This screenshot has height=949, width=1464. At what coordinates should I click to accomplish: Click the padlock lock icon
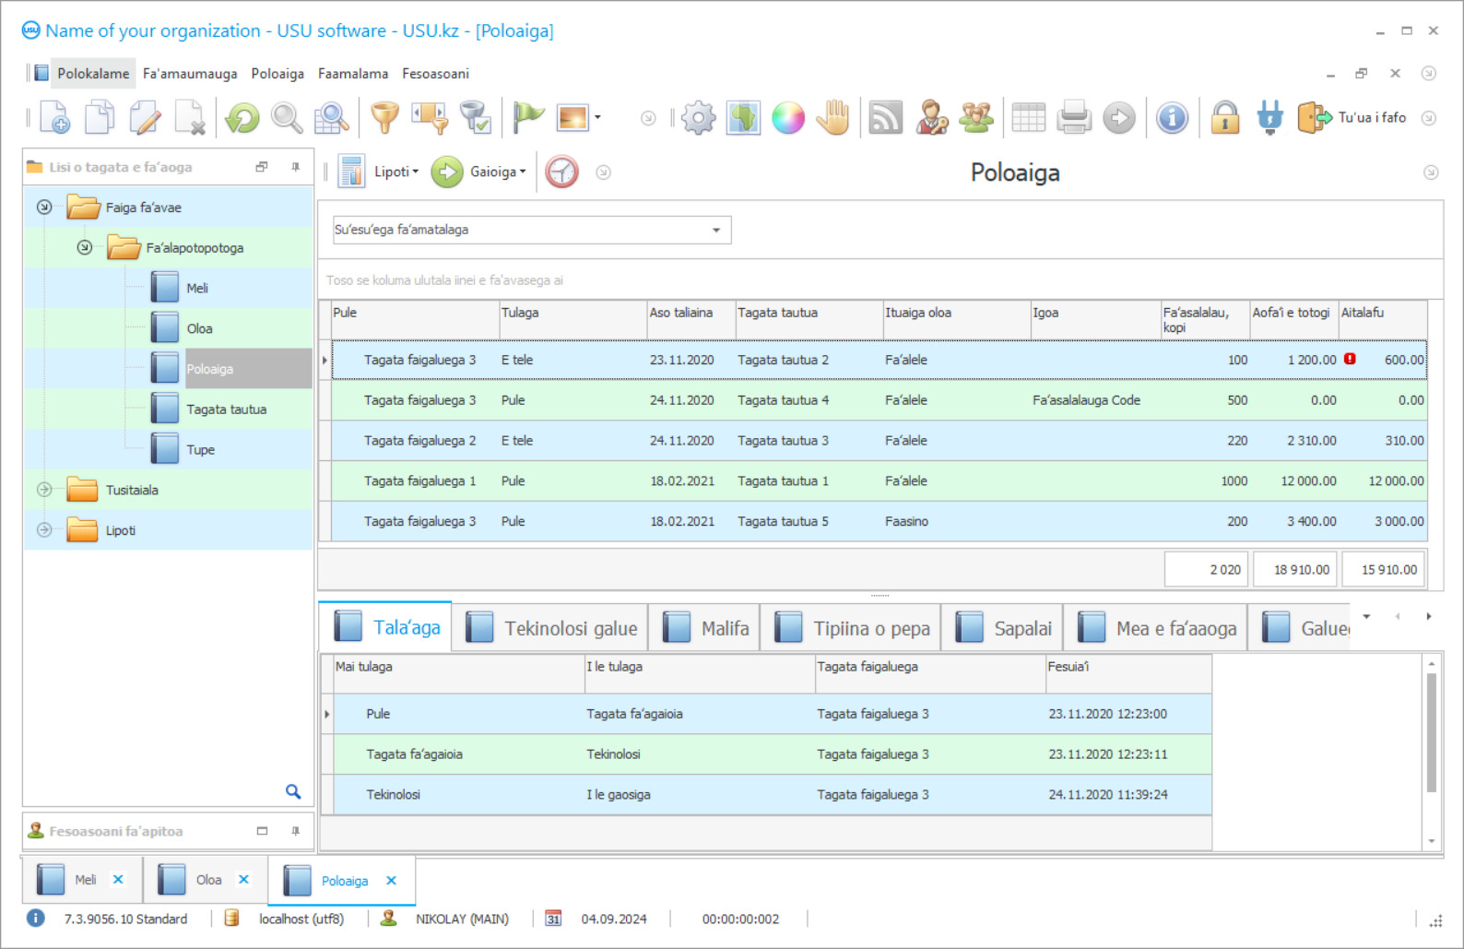[x=1225, y=118]
